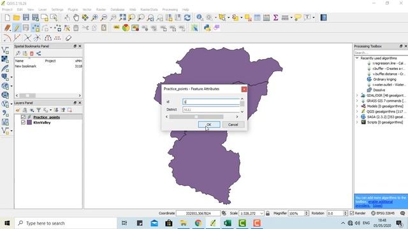The image size is (408, 229).
Task: Click the Zoom Out magnifier tool
Action: [x=104, y=18]
